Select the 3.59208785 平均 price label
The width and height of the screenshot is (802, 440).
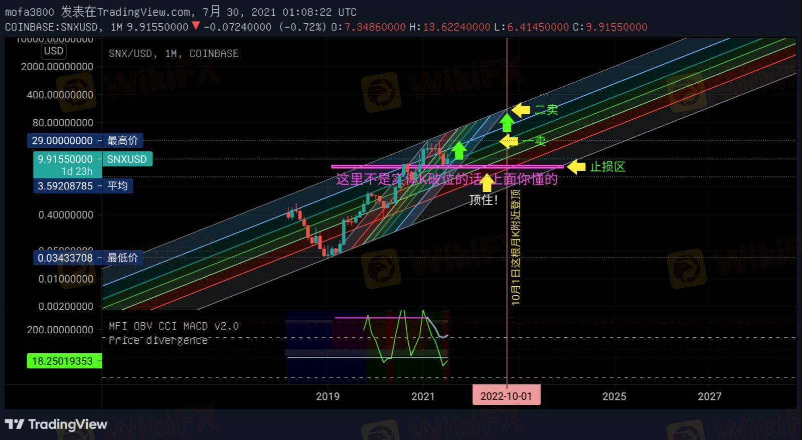[x=83, y=186]
